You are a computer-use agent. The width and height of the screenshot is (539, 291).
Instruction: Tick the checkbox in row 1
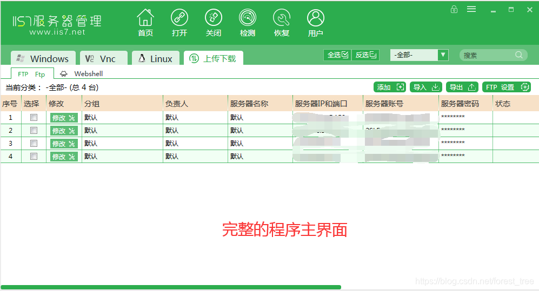34,117
